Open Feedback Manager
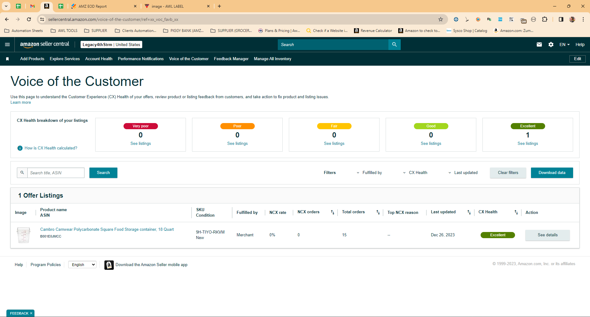The height and width of the screenshot is (317, 590). (231, 59)
